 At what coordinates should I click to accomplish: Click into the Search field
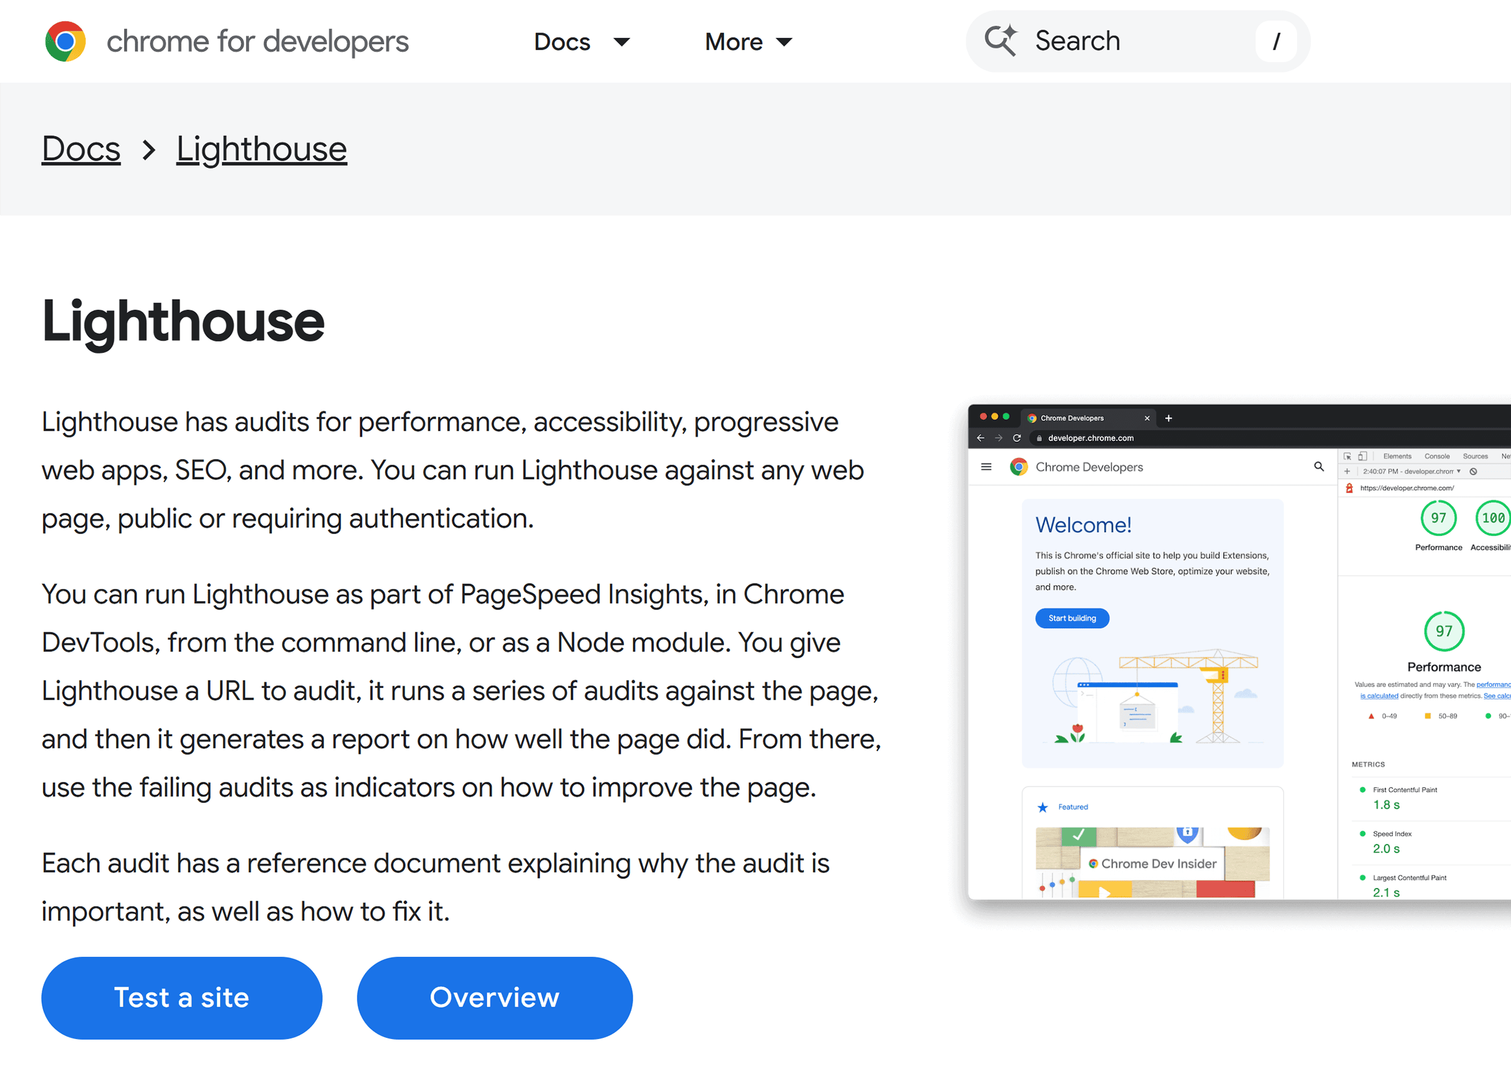tap(1137, 41)
